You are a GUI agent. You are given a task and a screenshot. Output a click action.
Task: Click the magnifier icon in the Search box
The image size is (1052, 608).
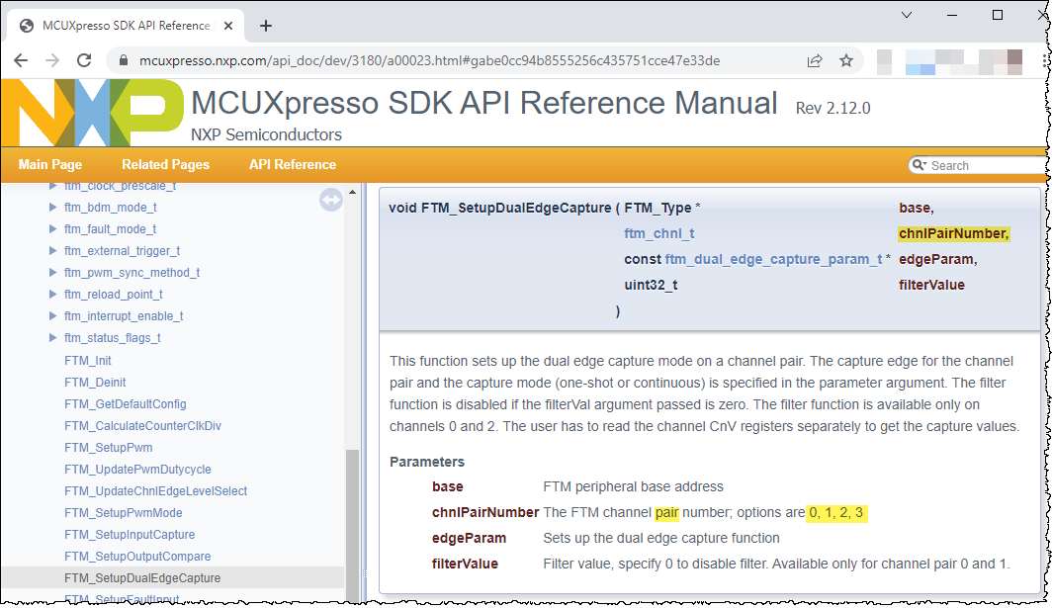click(920, 165)
